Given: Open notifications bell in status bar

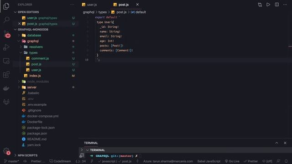Looking at the screenshot, I should (x=286, y=161).
